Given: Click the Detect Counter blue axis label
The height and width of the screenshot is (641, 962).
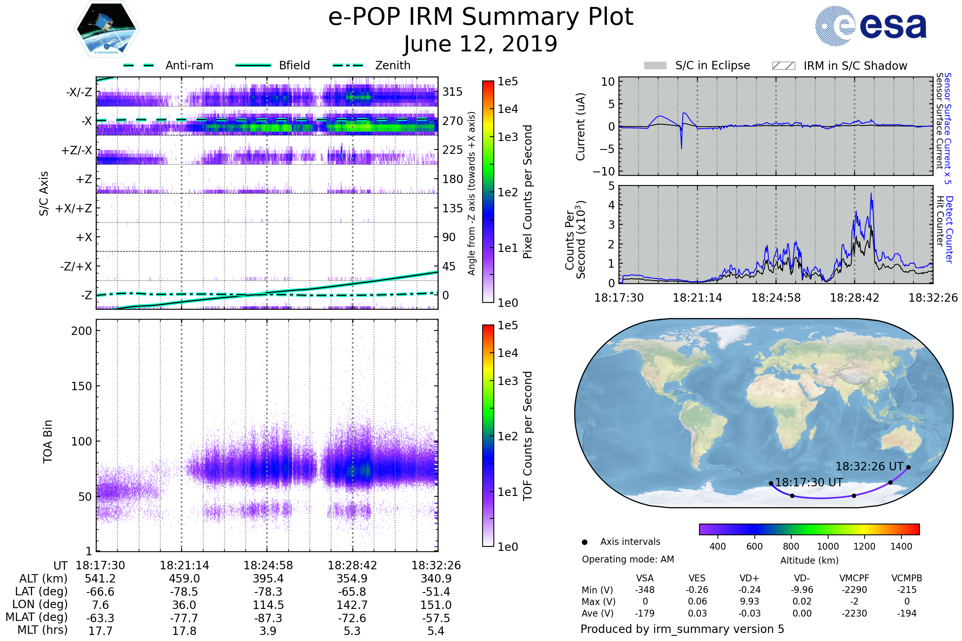Looking at the screenshot, I should click(950, 229).
